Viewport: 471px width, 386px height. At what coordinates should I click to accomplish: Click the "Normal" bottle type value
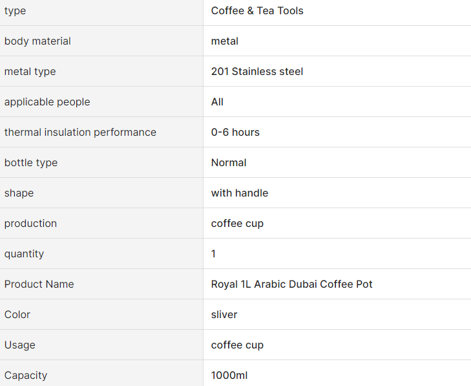pyautogui.click(x=229, y=163)
